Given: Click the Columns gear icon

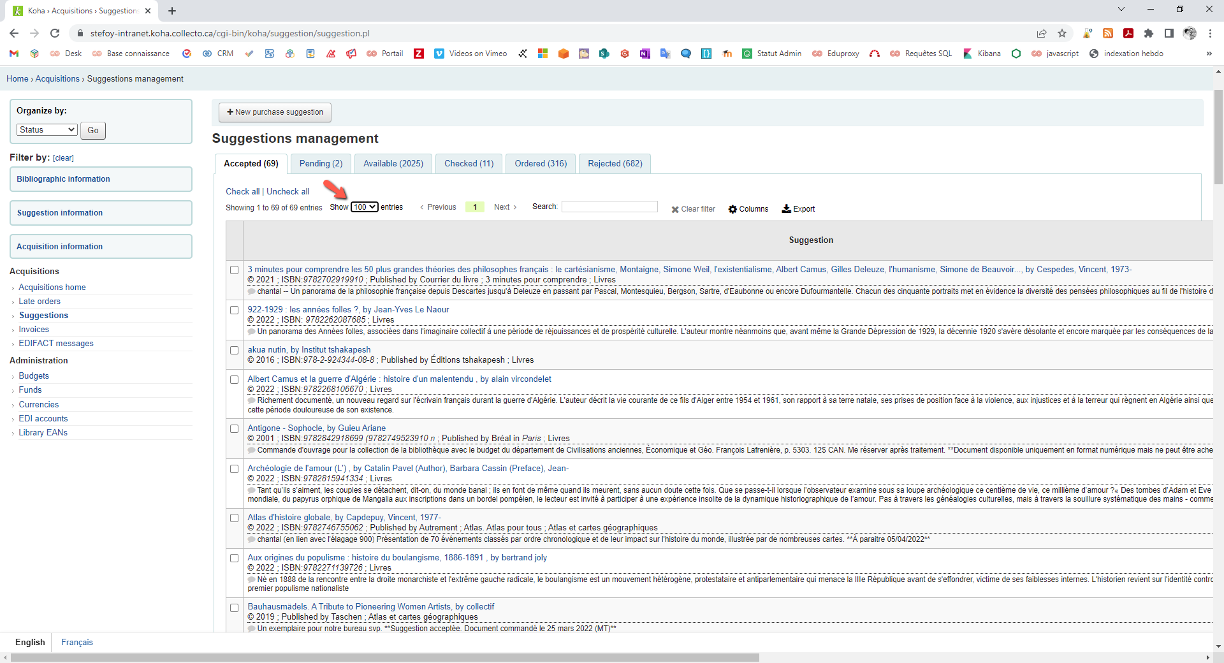Looking at the screenshot, I should [732, 209].
